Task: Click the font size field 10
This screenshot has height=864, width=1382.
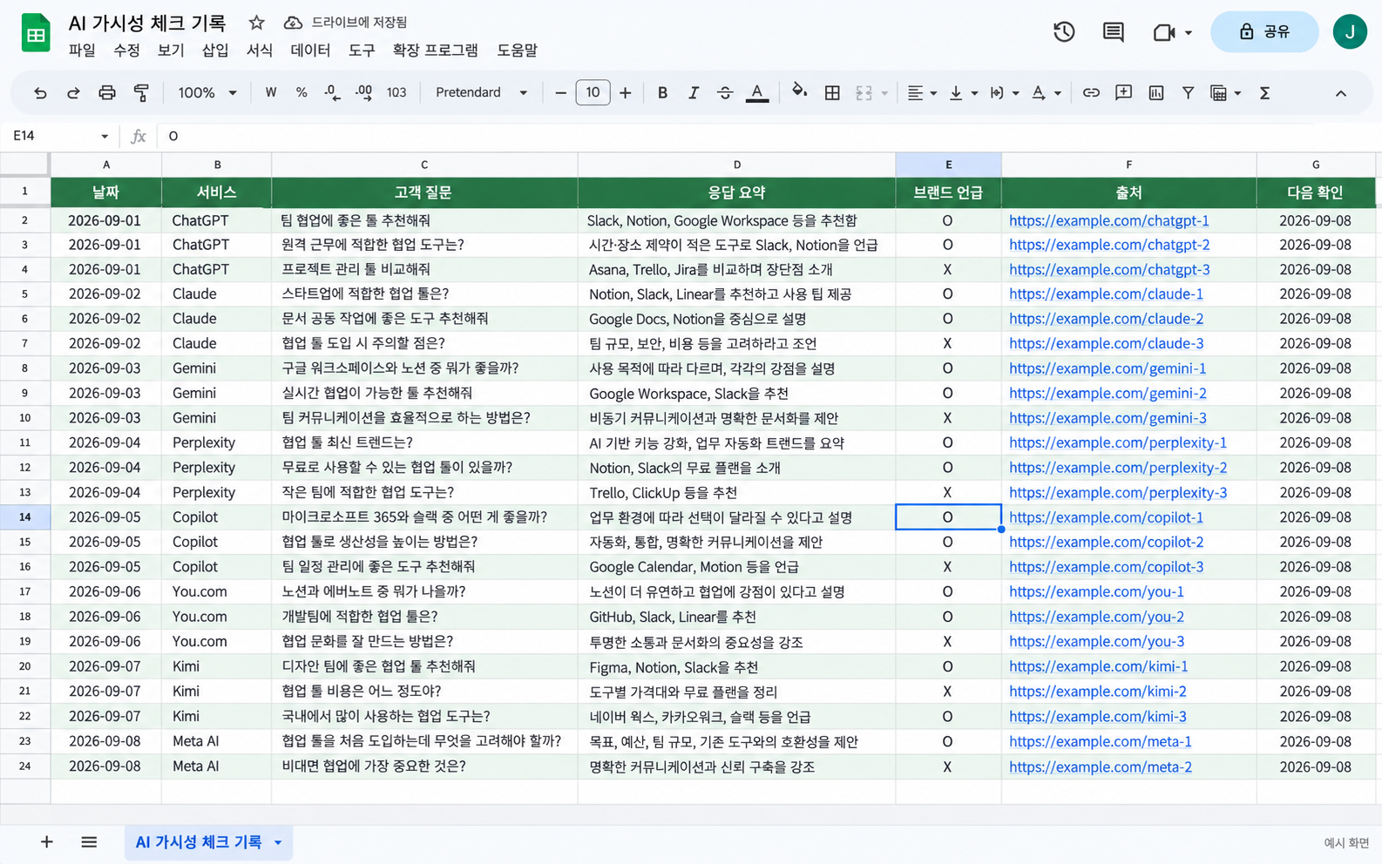Action: (593, 92)
